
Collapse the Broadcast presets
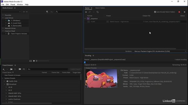tap(4, 84)
